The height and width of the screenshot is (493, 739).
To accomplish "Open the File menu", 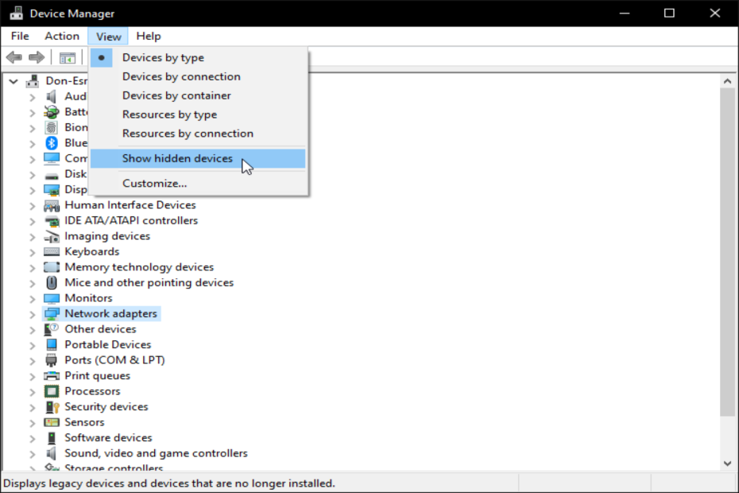I will tap(20, 37).
